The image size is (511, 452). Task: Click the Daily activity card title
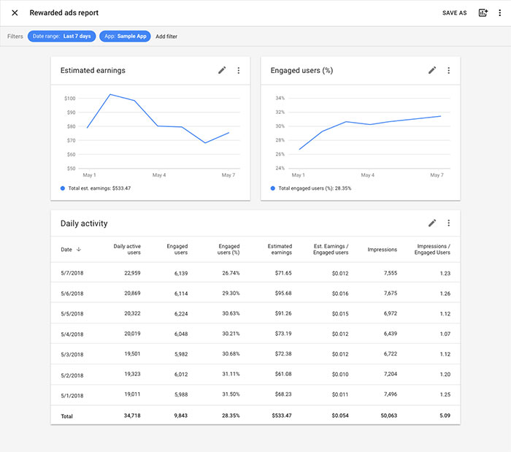pos(84,223)
